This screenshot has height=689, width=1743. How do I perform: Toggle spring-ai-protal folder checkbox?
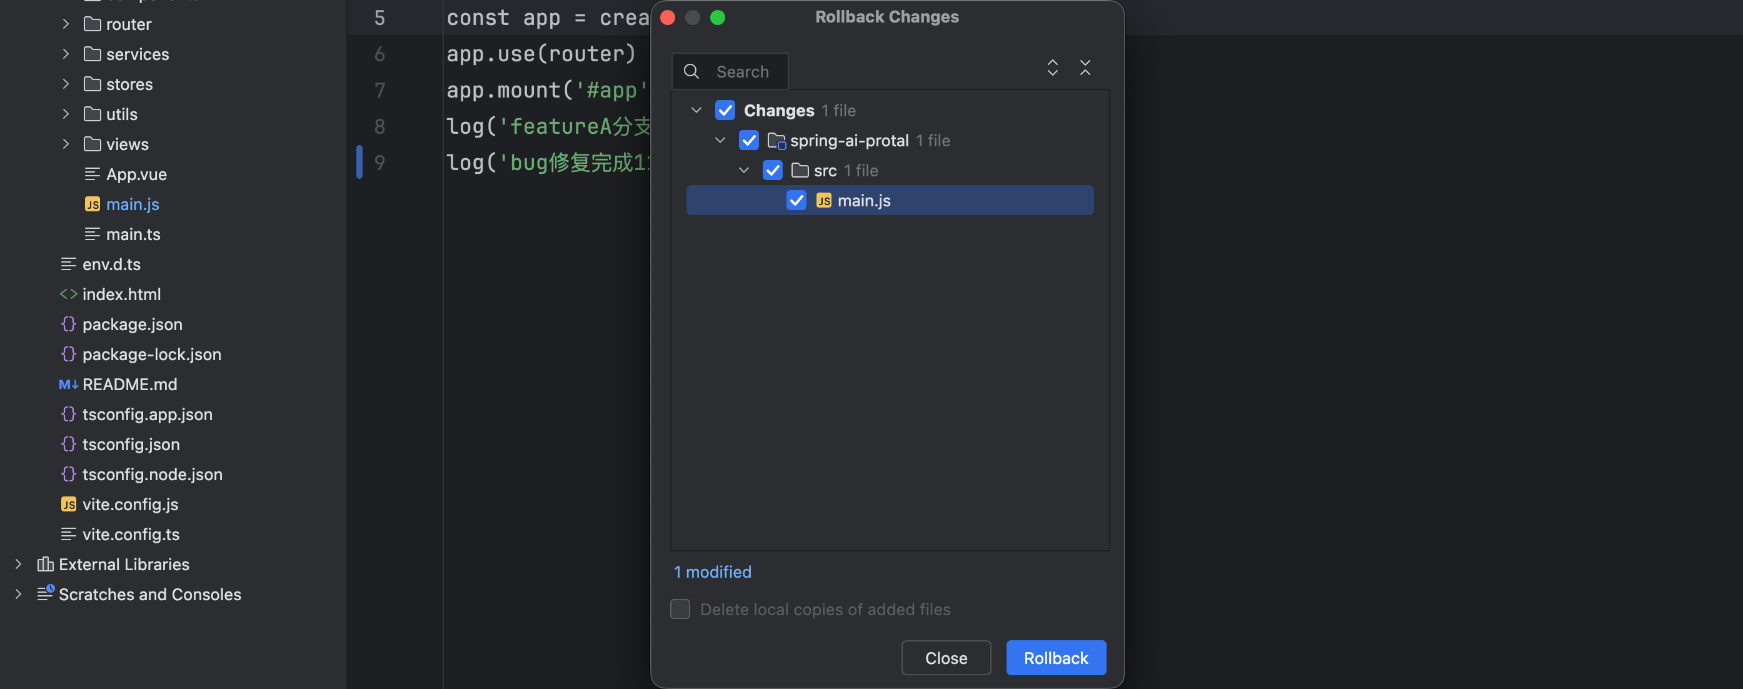pos(748,141)
